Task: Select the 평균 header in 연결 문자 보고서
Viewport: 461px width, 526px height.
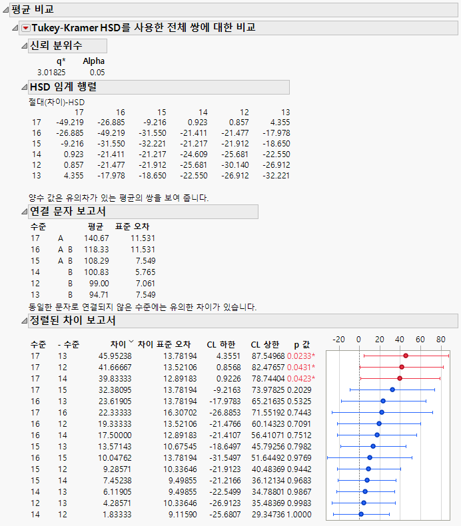Action: (96, 226)
